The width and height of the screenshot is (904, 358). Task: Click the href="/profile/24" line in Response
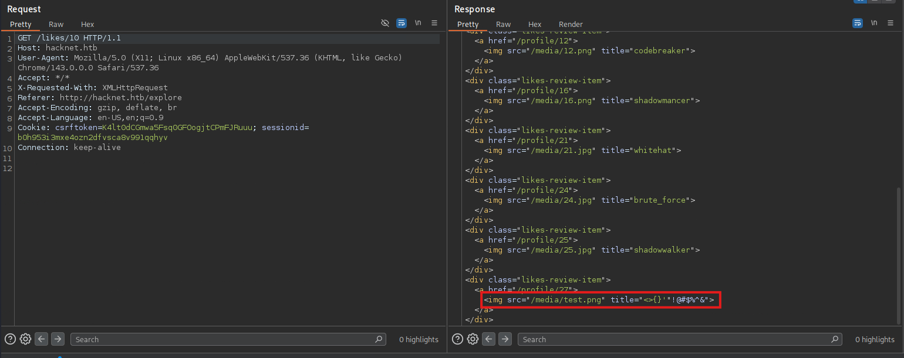(527, 190)
